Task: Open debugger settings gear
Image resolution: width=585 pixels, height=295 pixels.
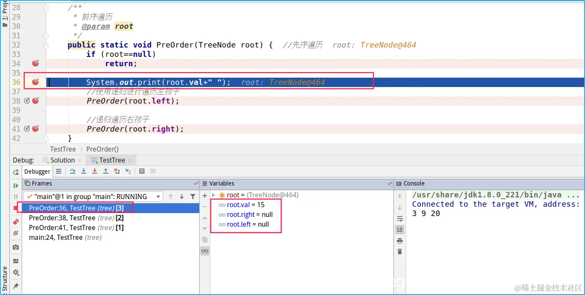Action: click(x=16, y=273)
